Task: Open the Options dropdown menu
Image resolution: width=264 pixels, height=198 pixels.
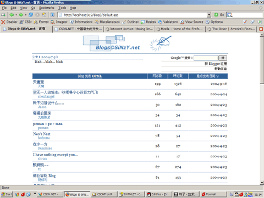Action: [x=215, y=22]
